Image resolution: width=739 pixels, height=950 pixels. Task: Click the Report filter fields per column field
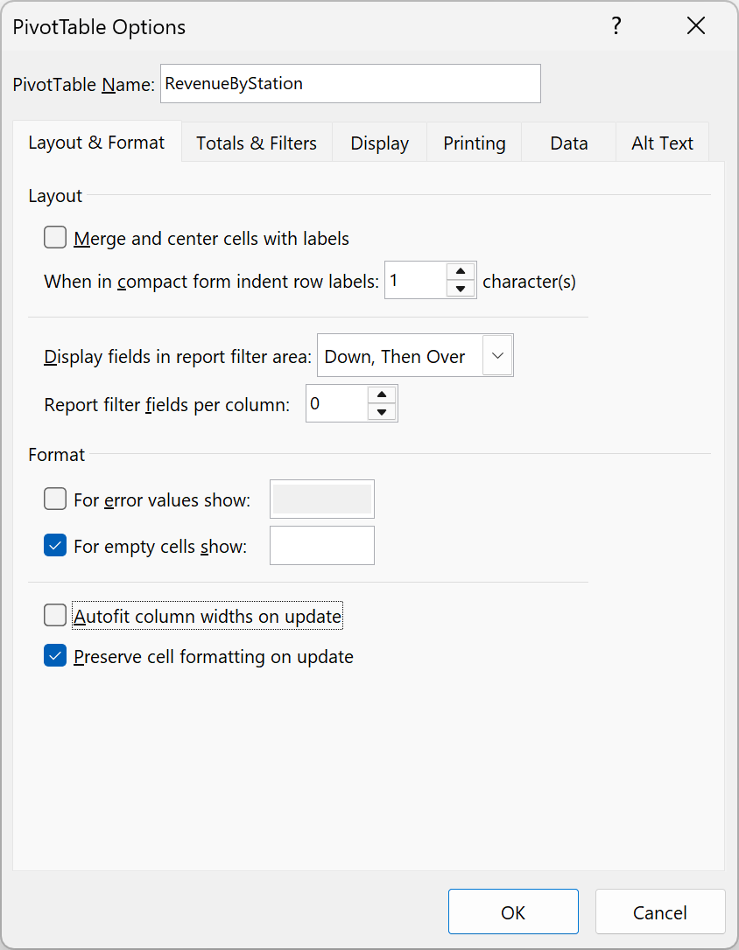tap(337, 403)
